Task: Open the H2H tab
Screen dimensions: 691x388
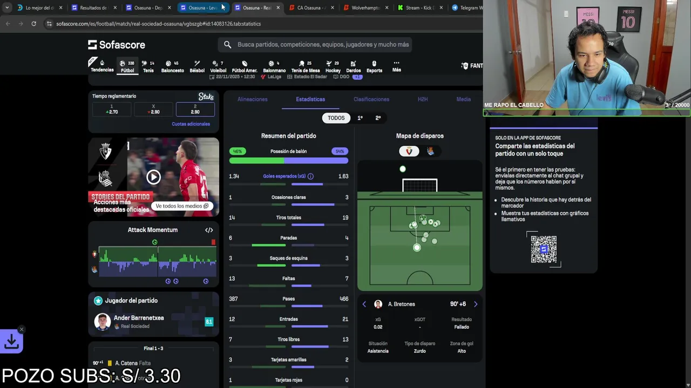Action: pyautogui.click(x=423, y=100)
